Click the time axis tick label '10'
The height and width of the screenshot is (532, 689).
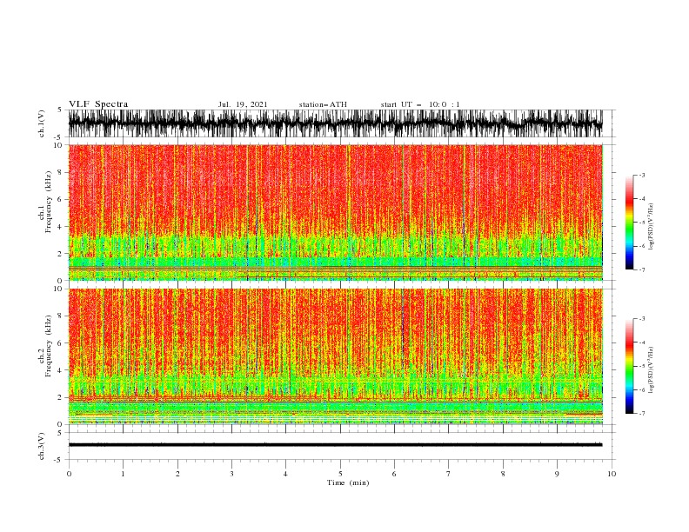tap(612, 474)
